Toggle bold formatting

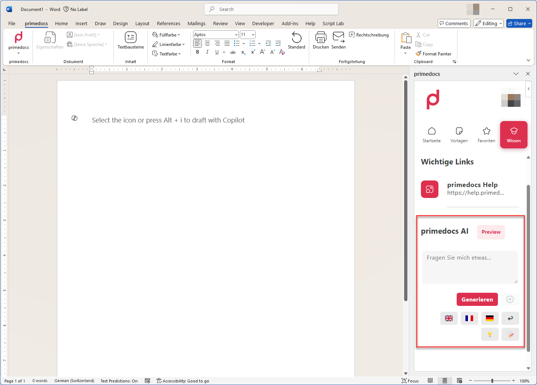click(x=197, y=52)
